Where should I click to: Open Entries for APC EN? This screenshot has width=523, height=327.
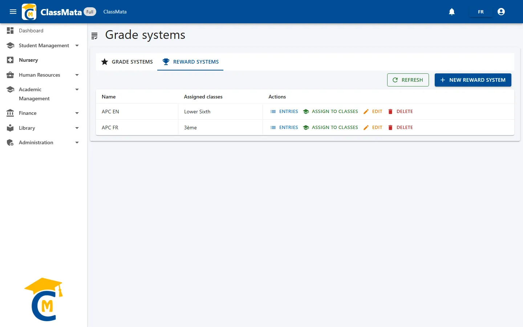(x=284, y=112)
